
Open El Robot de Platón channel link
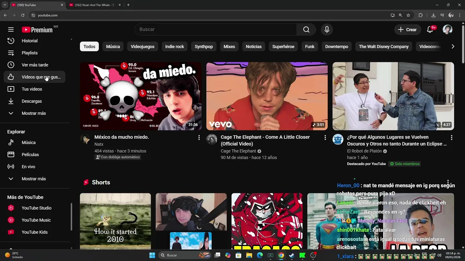pos(364,151)
